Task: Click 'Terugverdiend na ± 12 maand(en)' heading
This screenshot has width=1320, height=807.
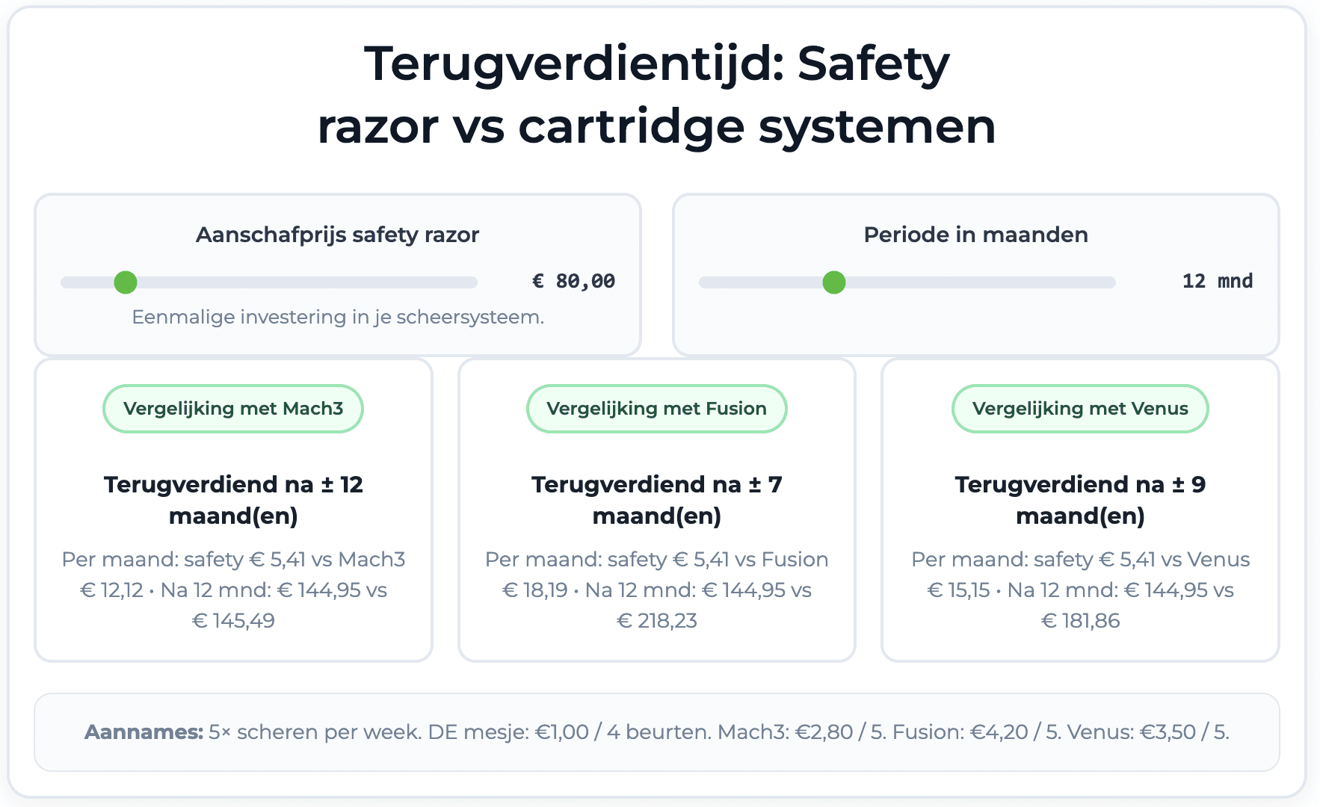Action: coord(233,500)
